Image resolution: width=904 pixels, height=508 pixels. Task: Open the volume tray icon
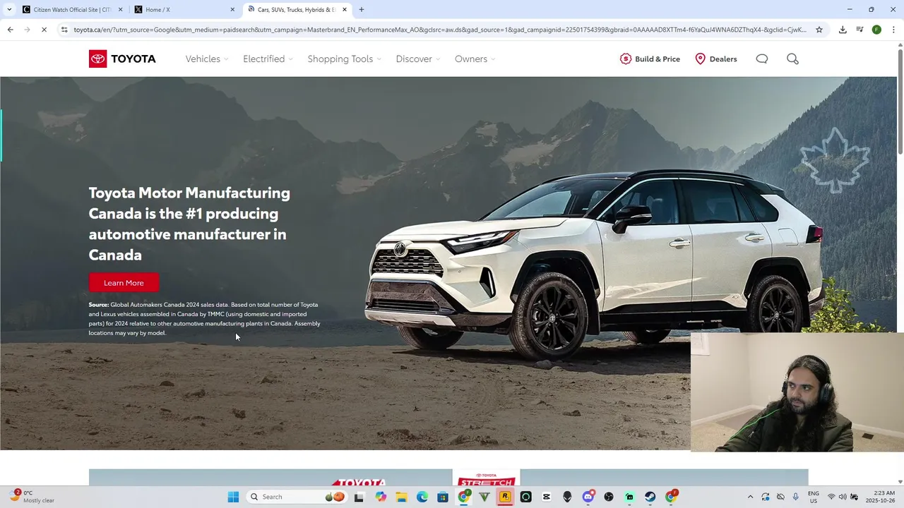(x=843, y=497)
